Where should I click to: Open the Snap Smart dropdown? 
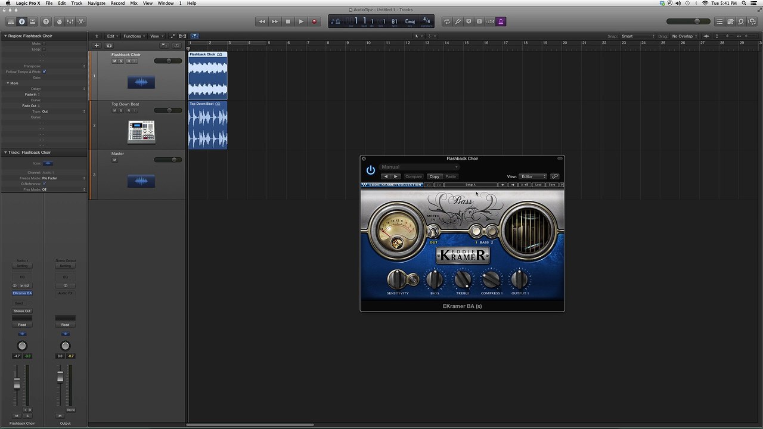click(637, 36)
